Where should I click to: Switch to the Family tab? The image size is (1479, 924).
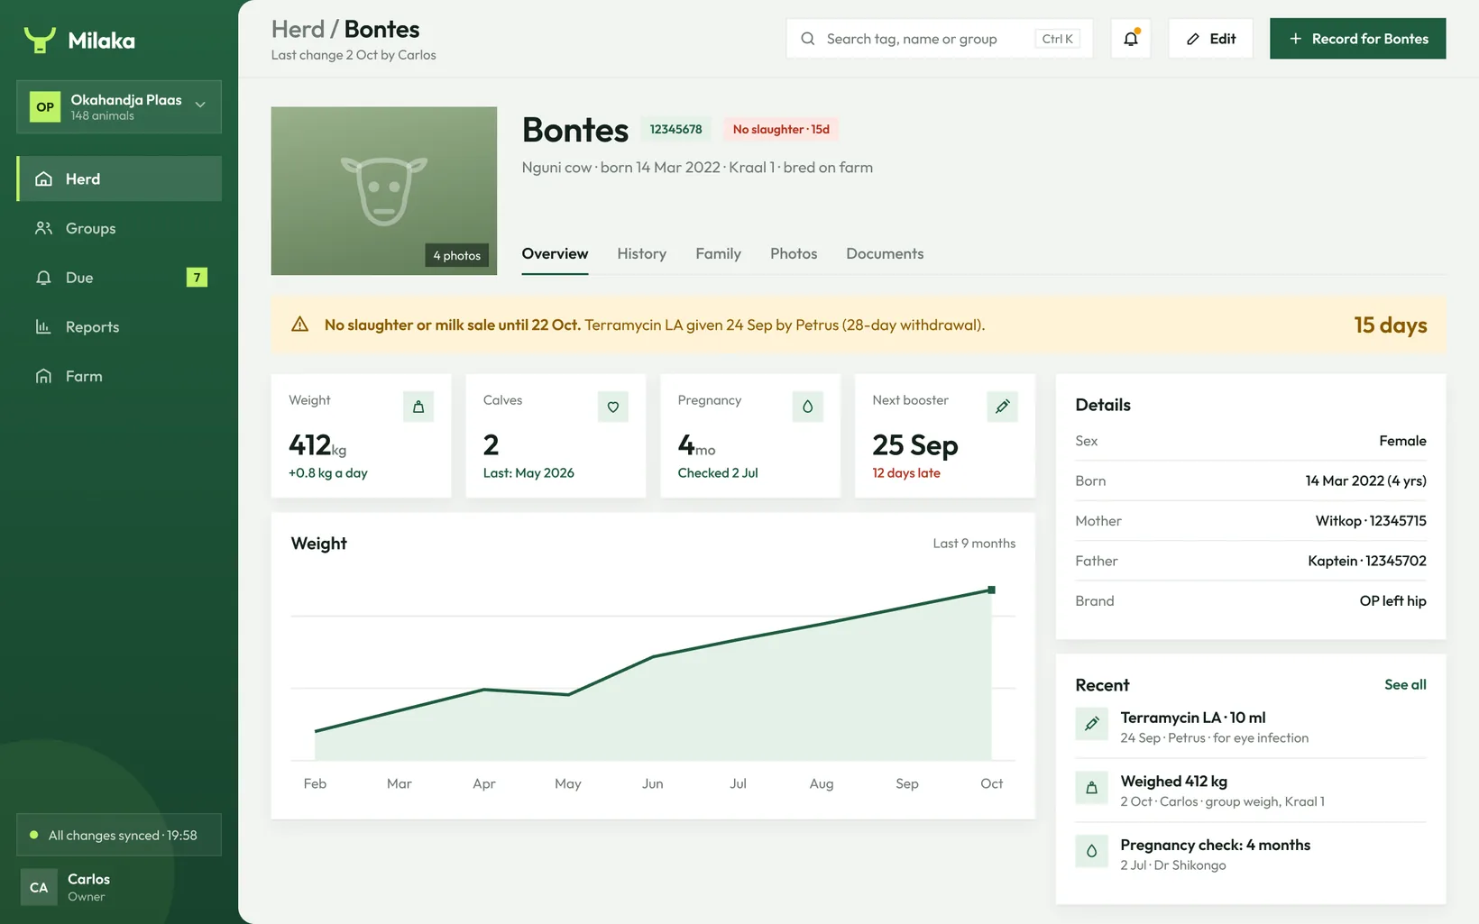[718, 253]
